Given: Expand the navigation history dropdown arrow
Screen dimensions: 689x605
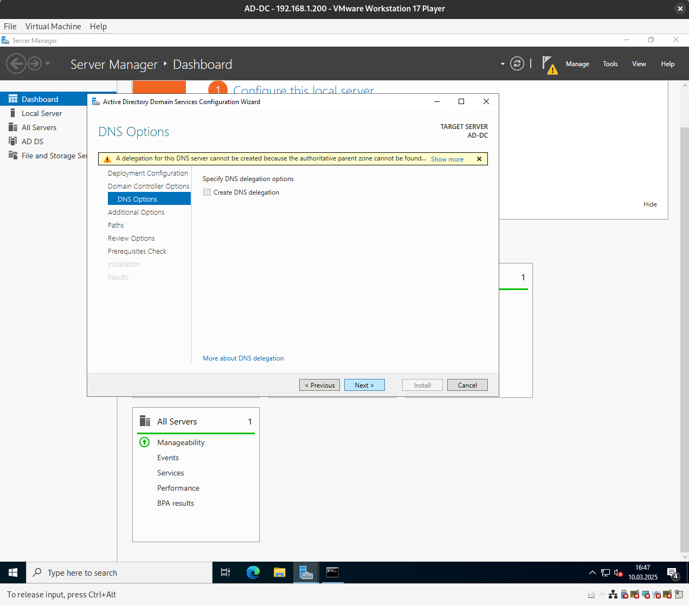Looking at the screenshot, I should [x=48, y=64].
